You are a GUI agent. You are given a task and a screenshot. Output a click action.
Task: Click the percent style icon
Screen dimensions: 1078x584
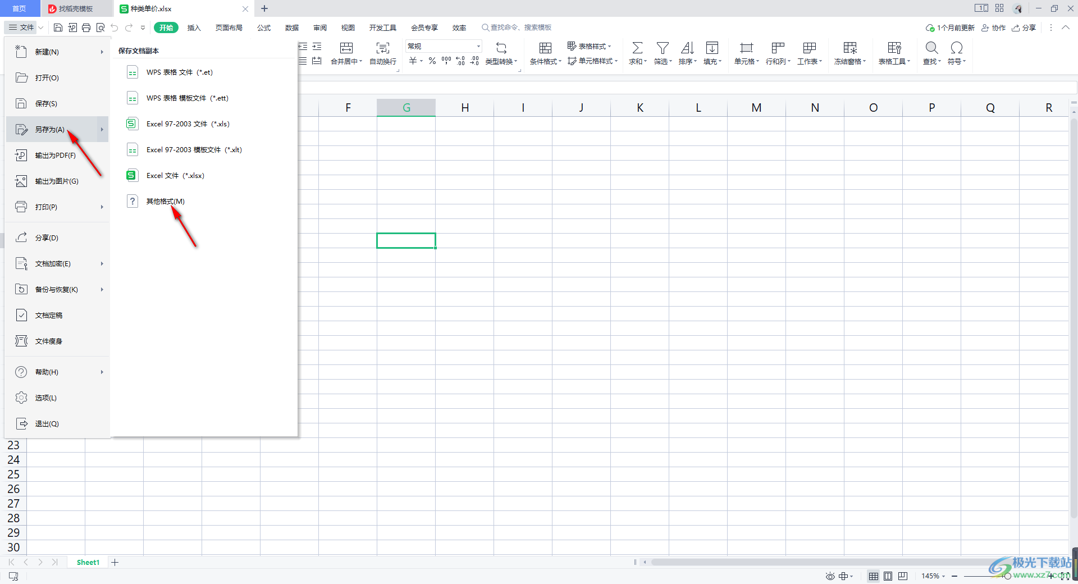pyautogui.click(x=432, y=61)
